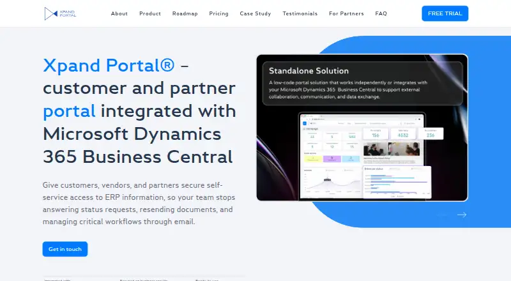Open the Case Study page

256,13
